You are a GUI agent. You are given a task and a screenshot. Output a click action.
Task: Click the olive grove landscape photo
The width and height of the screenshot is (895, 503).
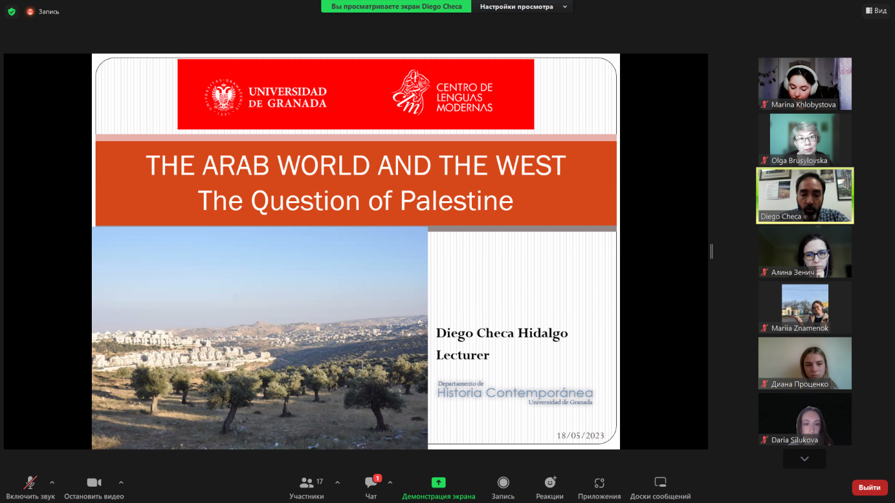pyautogui.click(x=260, y=337)
